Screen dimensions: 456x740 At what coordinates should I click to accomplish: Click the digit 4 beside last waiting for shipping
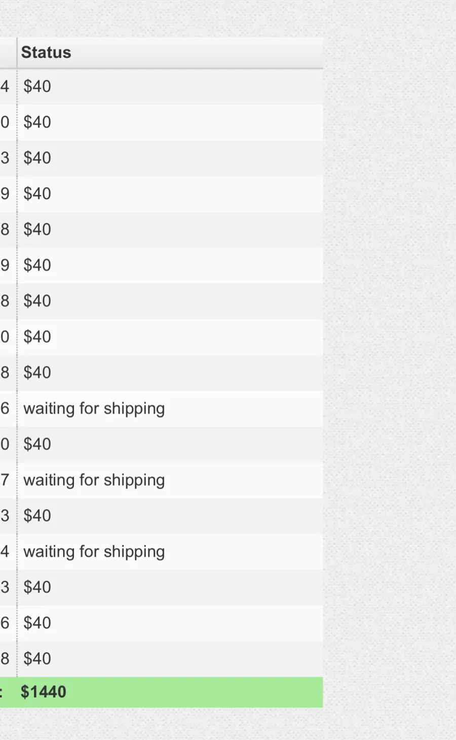tap(5, 551)
